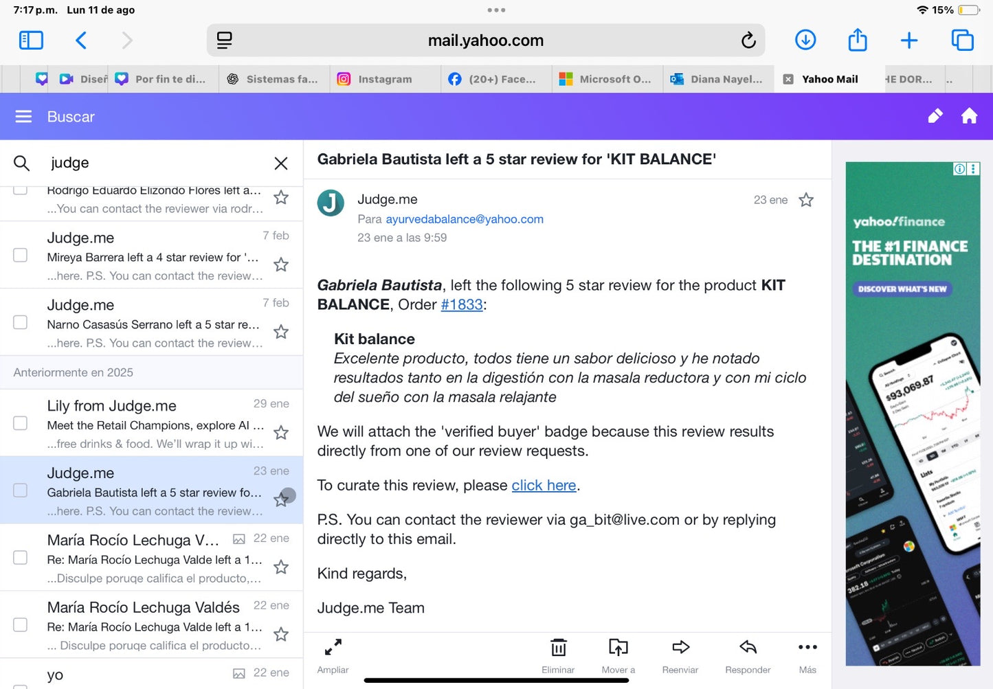This screenshot has width=993, height=689.
Task: Follow the click here curate link
Action: [x=544, y=485]
